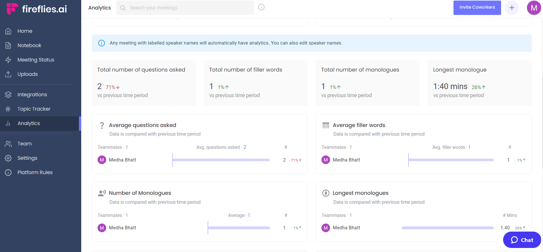Viewport: 543px width, 252px height.
Task: Click the info icon beside the search bar
Action: coord(261,7)
